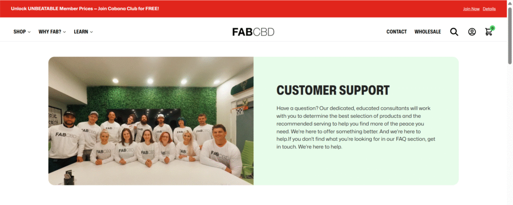Expand the SHOP dropdown menu
This screenshot has height=205, width=513.
coord(22,32)
